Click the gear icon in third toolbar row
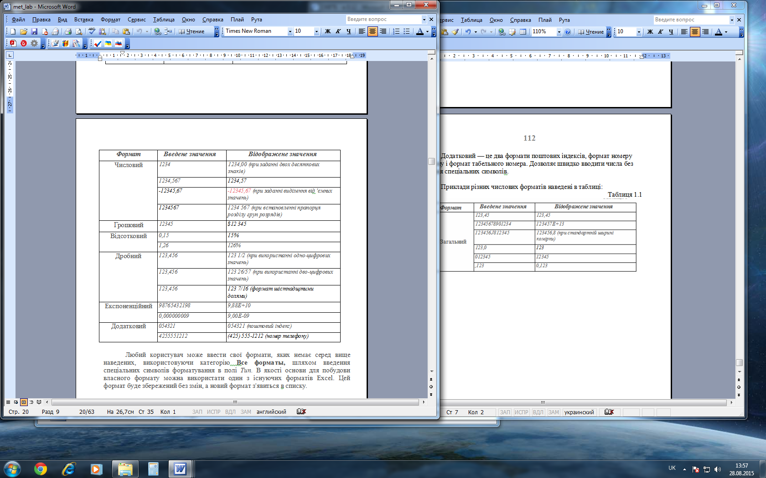Viewport: 766px width, 478px height. click(34, 43)
